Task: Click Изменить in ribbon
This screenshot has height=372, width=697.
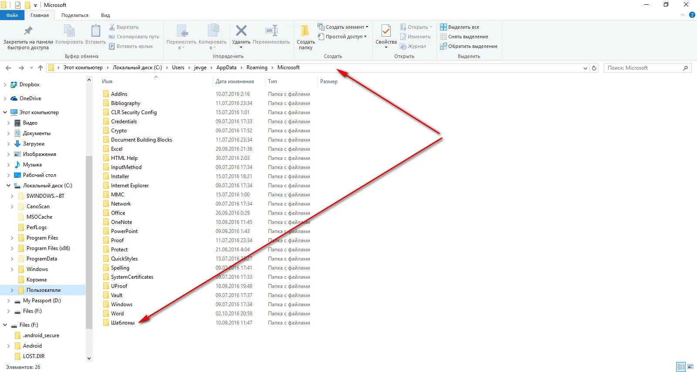Action: [x=415, y=37]
